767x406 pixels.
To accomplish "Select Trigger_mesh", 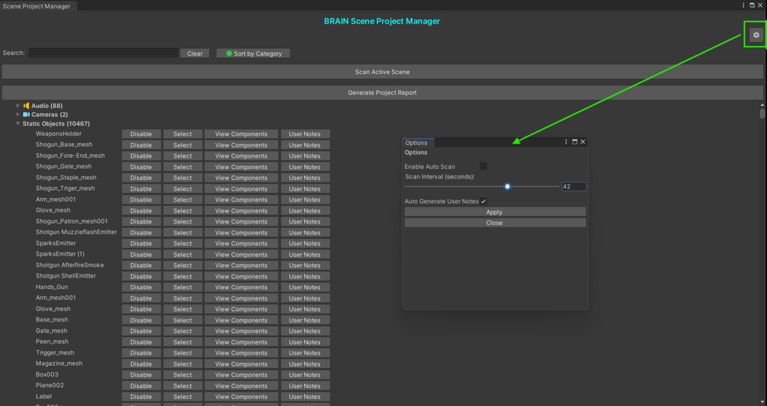I will (x=182, y=353).
